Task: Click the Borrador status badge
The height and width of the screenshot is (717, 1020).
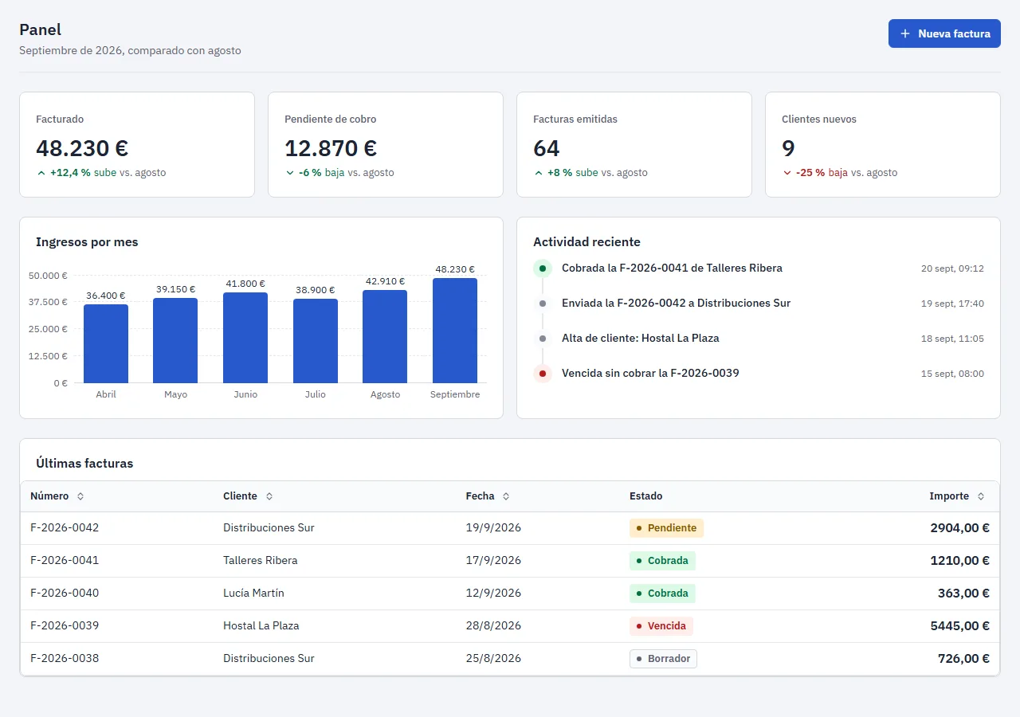Action: (x=663, y=659)
